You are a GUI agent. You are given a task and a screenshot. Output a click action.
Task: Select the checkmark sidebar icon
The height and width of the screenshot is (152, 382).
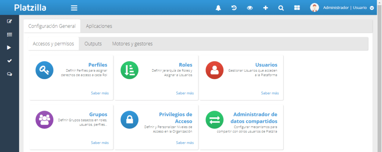click(x=9, y=61)
